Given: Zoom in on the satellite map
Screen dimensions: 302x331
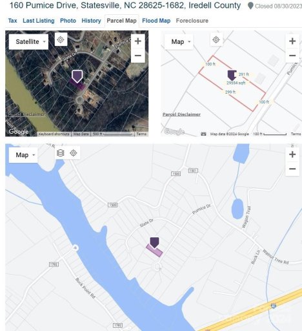Looking at the screenshot, I should (138, 41).
